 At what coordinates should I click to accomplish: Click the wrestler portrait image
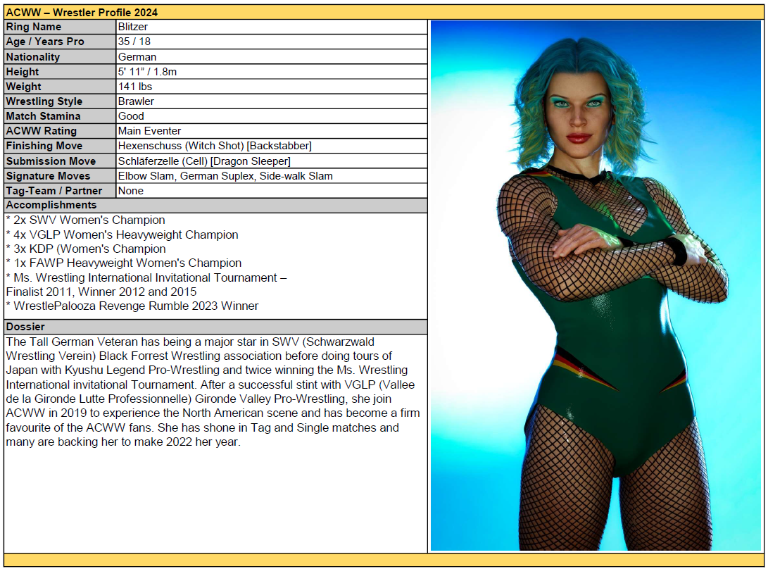[x=596, y=286]
